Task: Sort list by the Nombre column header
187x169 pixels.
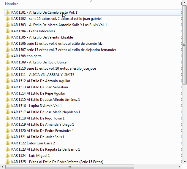Action: click(x=12, y=4)
